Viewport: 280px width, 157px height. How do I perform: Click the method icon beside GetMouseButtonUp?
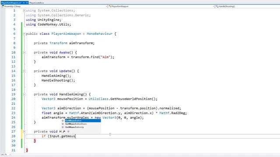click(x=63, y=127)
